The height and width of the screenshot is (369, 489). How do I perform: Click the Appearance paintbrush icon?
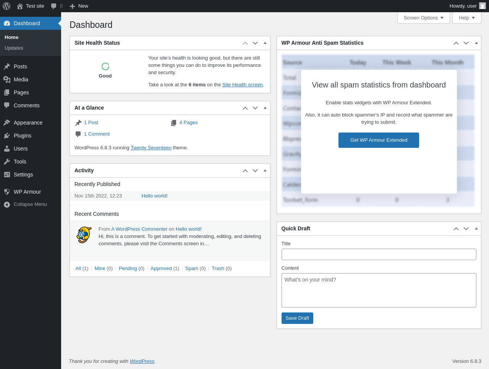[x=7, y=123]
